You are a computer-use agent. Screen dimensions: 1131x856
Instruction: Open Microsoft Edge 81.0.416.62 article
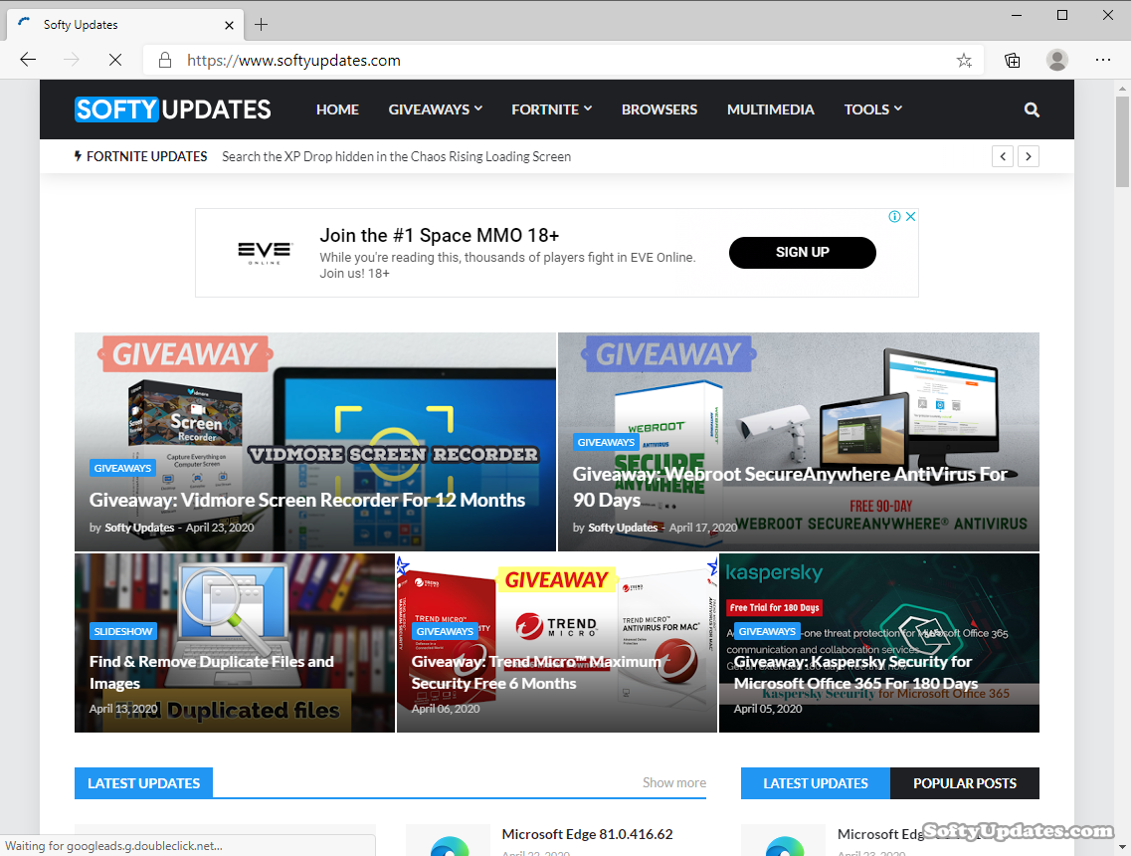pyautogui.click(x=587, y=834)
